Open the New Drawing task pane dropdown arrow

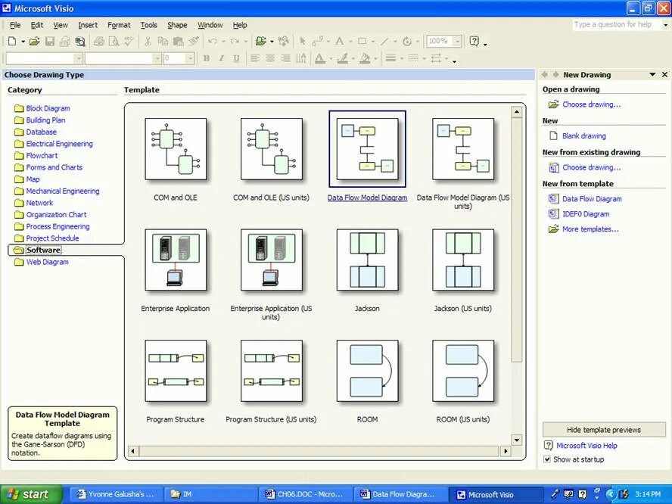(652, 75)
